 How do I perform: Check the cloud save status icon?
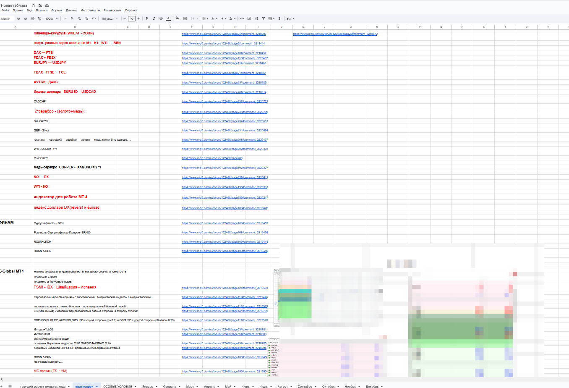pyautogui.click(x=47, y=5)
